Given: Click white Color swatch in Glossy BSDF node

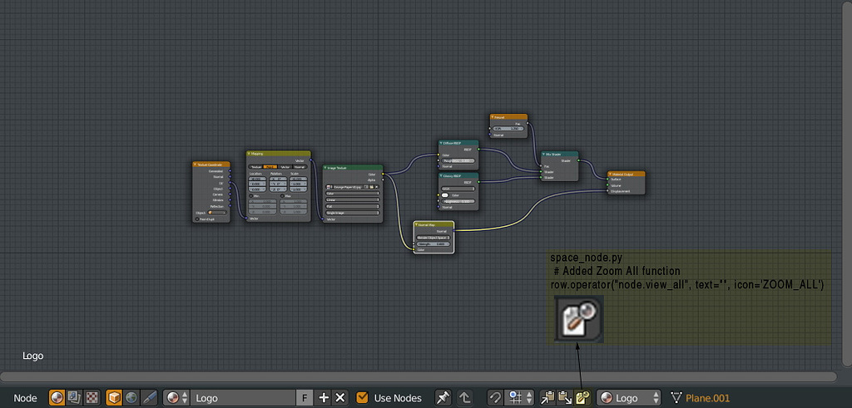Looking at the screenshot, I should 445,195.
